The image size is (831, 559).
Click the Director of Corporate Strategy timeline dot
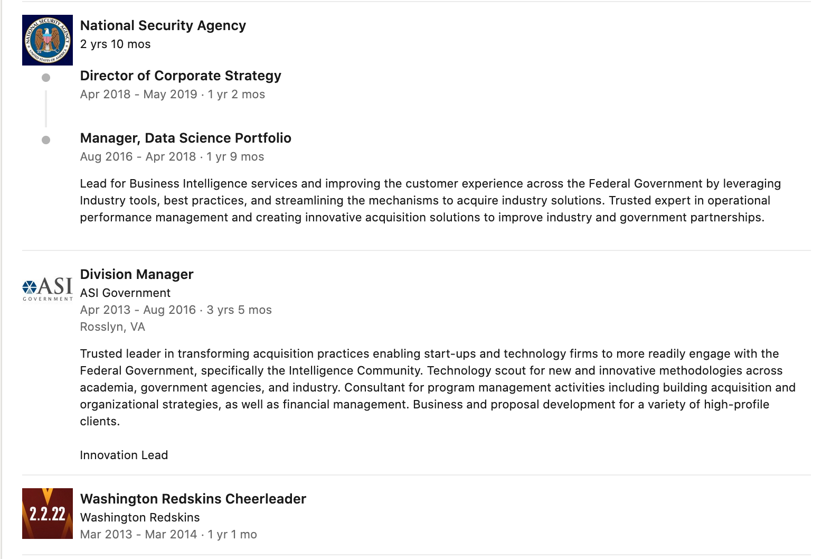pyautogui.click(x=46, y=78)
